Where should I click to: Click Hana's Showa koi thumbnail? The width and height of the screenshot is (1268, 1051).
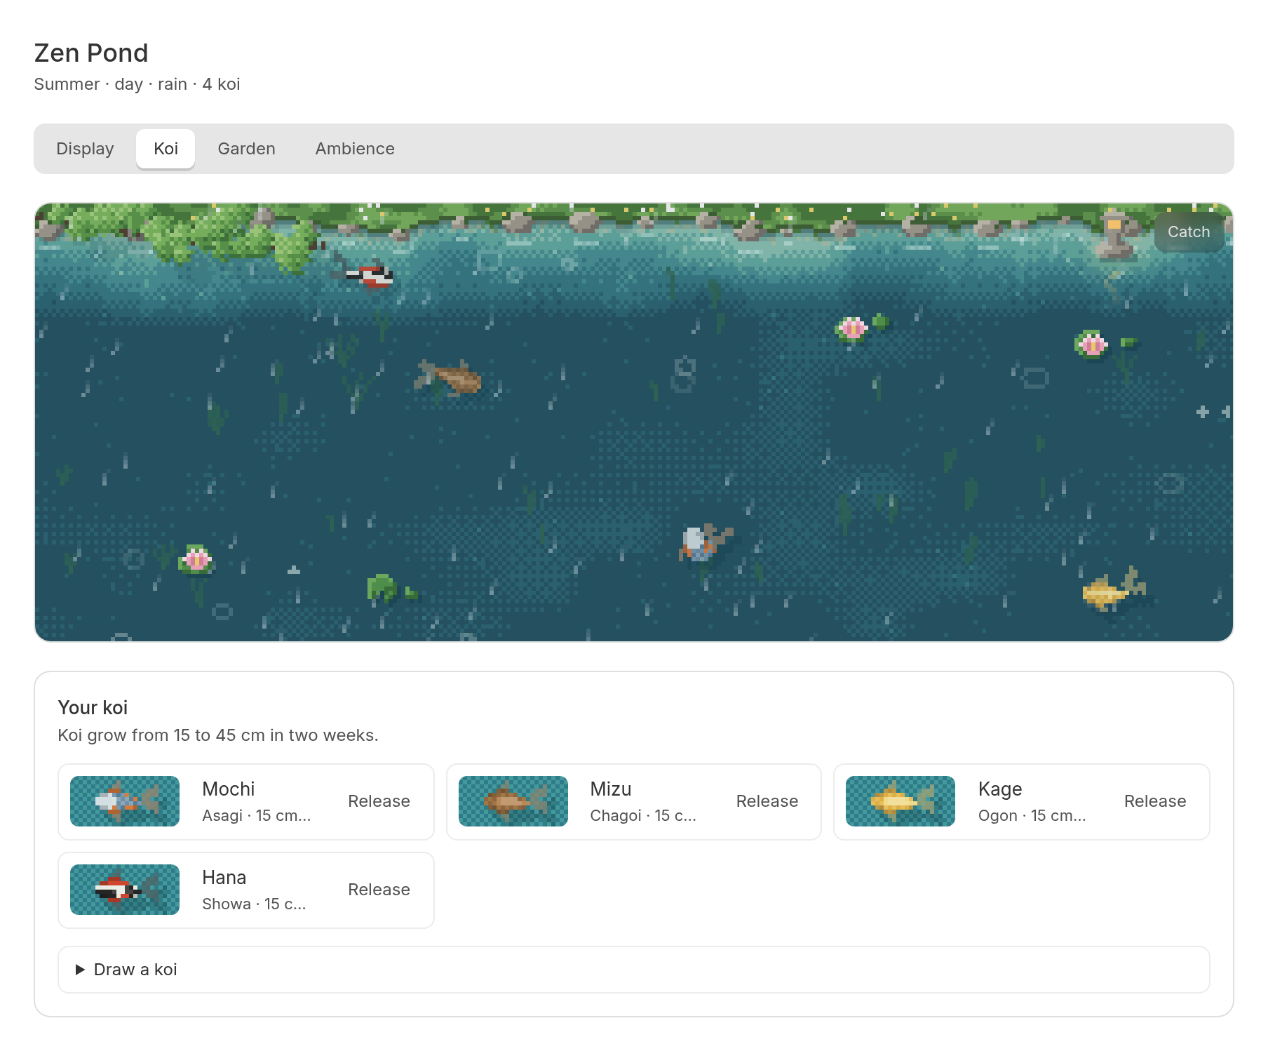pos(125,890)
